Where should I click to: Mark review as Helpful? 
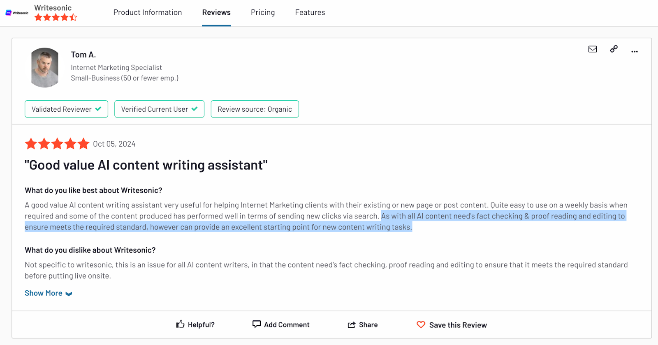[x=195, y=324]
